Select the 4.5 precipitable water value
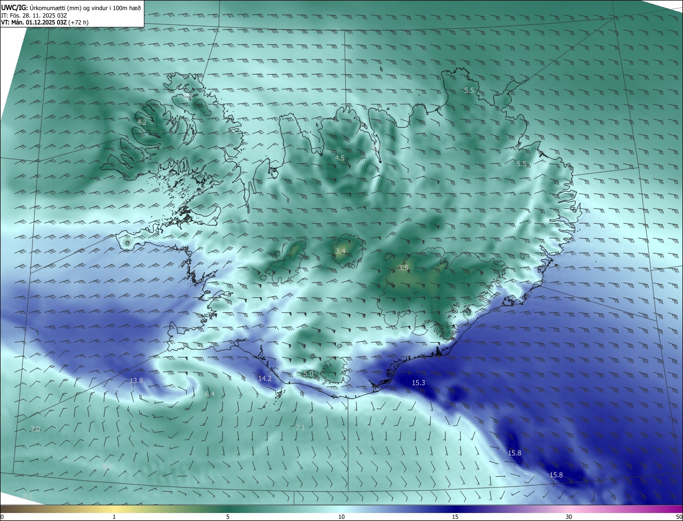683x521 pixels. (x=339, y=158)
